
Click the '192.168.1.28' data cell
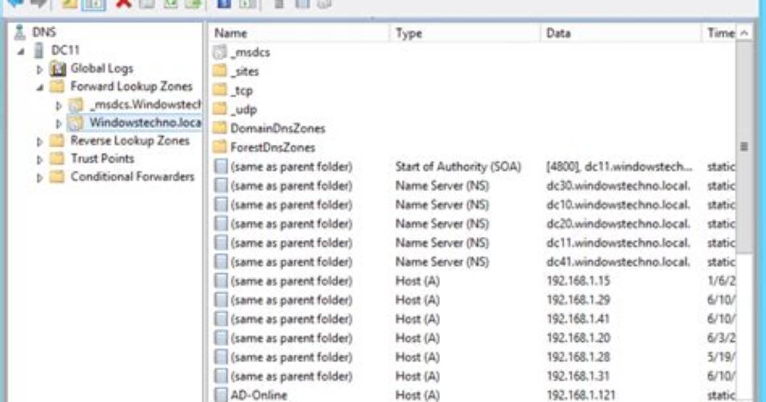point(578,357)
